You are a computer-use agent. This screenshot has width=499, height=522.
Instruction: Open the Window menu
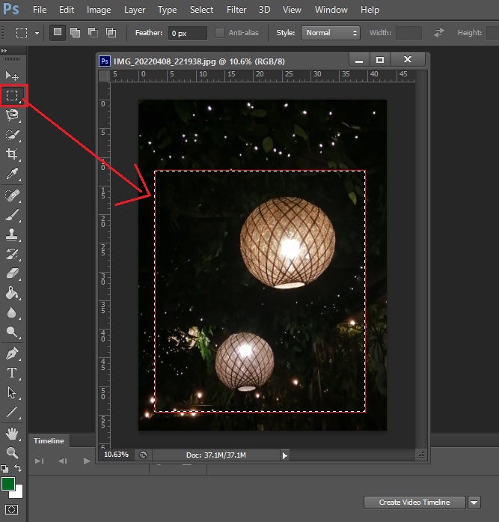pos(331,10)
